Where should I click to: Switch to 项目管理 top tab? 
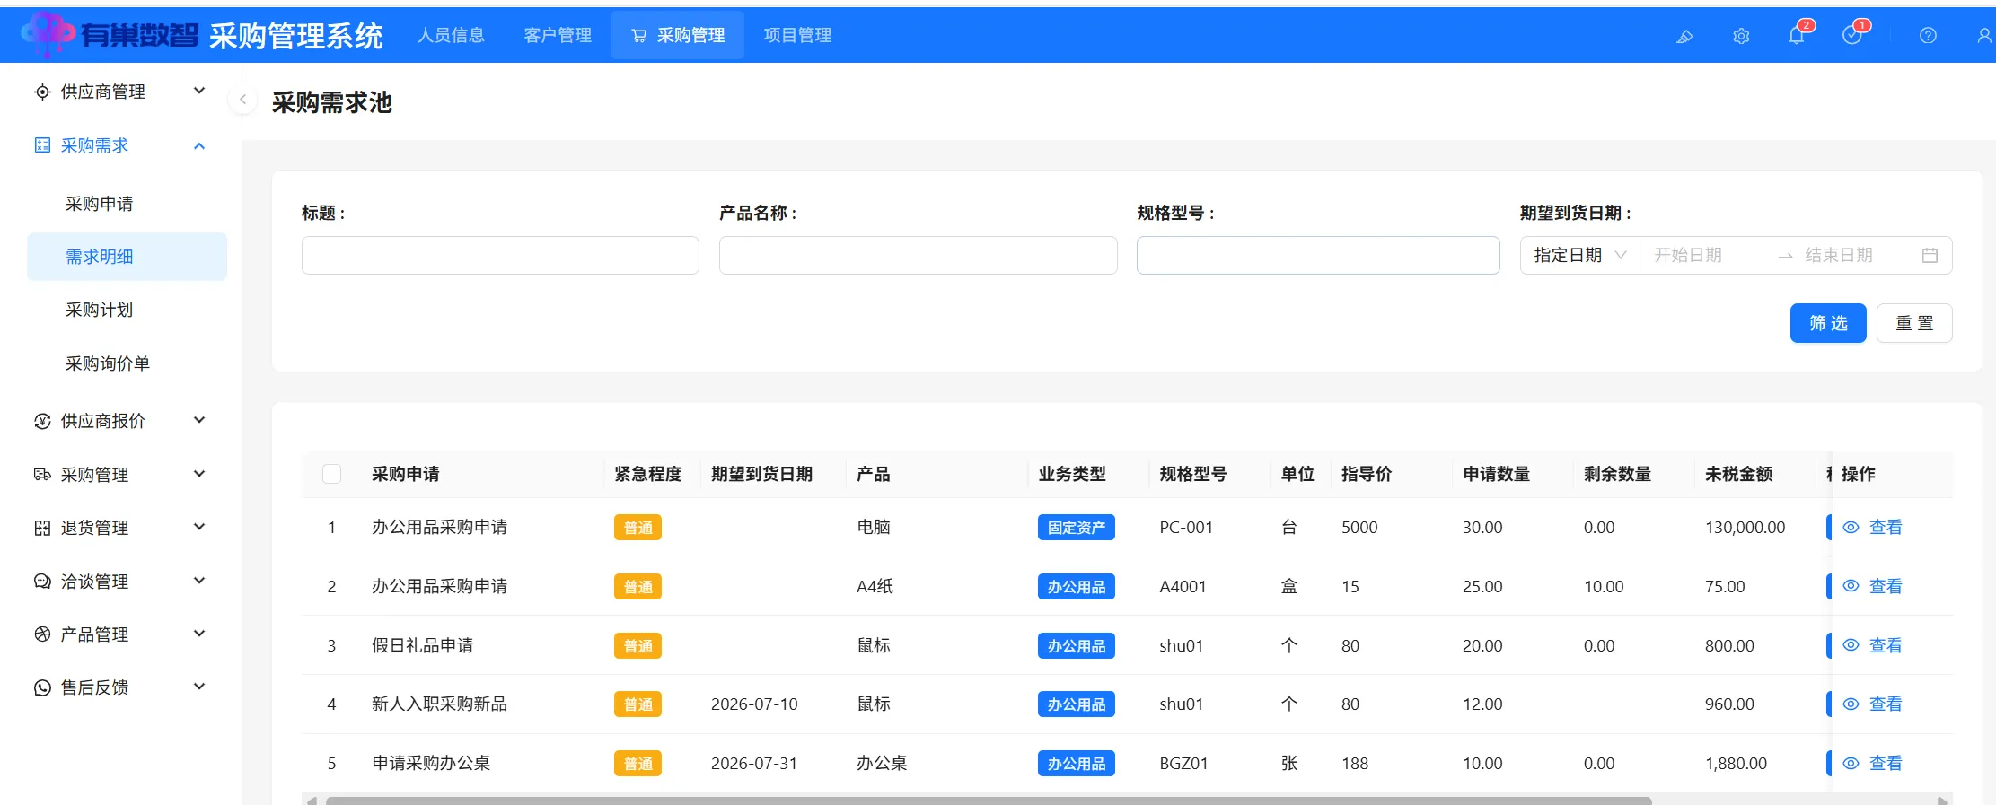tap(797, 35)
